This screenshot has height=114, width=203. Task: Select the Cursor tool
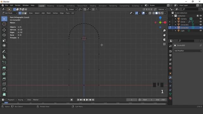(4, 24)
